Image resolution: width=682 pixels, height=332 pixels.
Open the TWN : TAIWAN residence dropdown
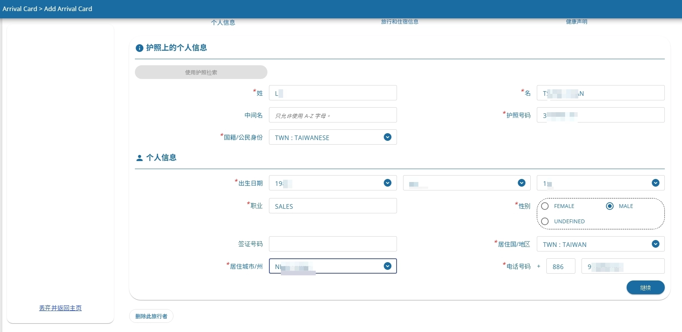click(596, 244)
